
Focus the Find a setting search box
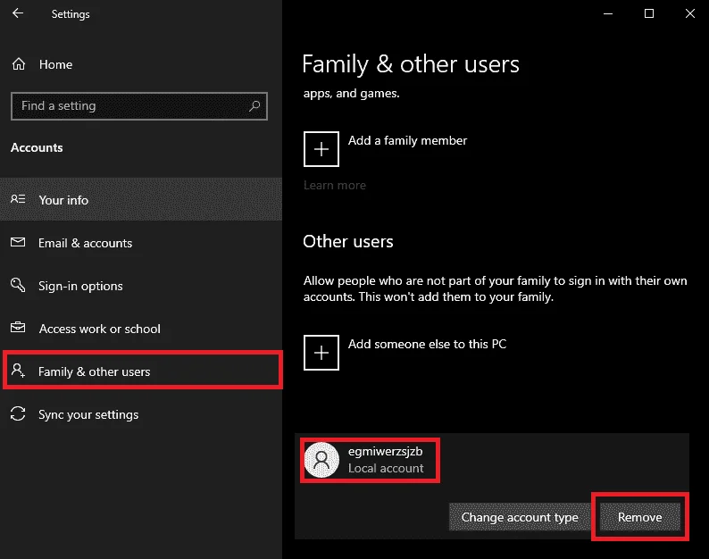(139, 106)
